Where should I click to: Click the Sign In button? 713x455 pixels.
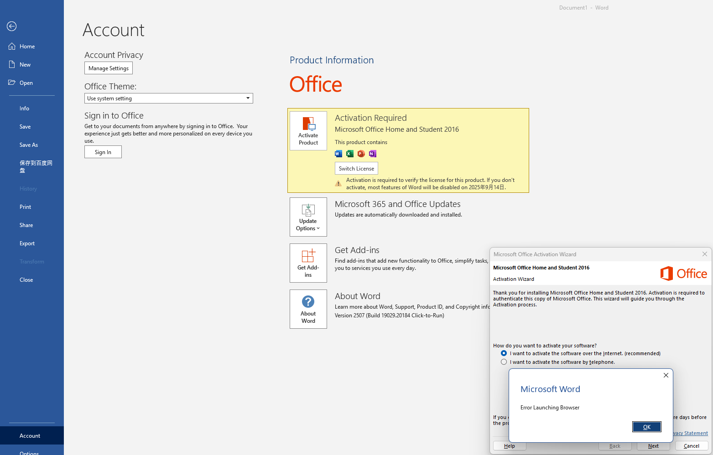point(103,152)
